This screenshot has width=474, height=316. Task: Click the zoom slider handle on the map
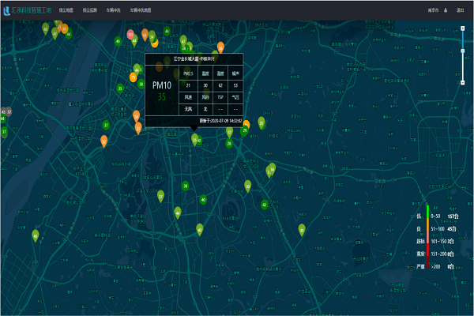(462, 51)
